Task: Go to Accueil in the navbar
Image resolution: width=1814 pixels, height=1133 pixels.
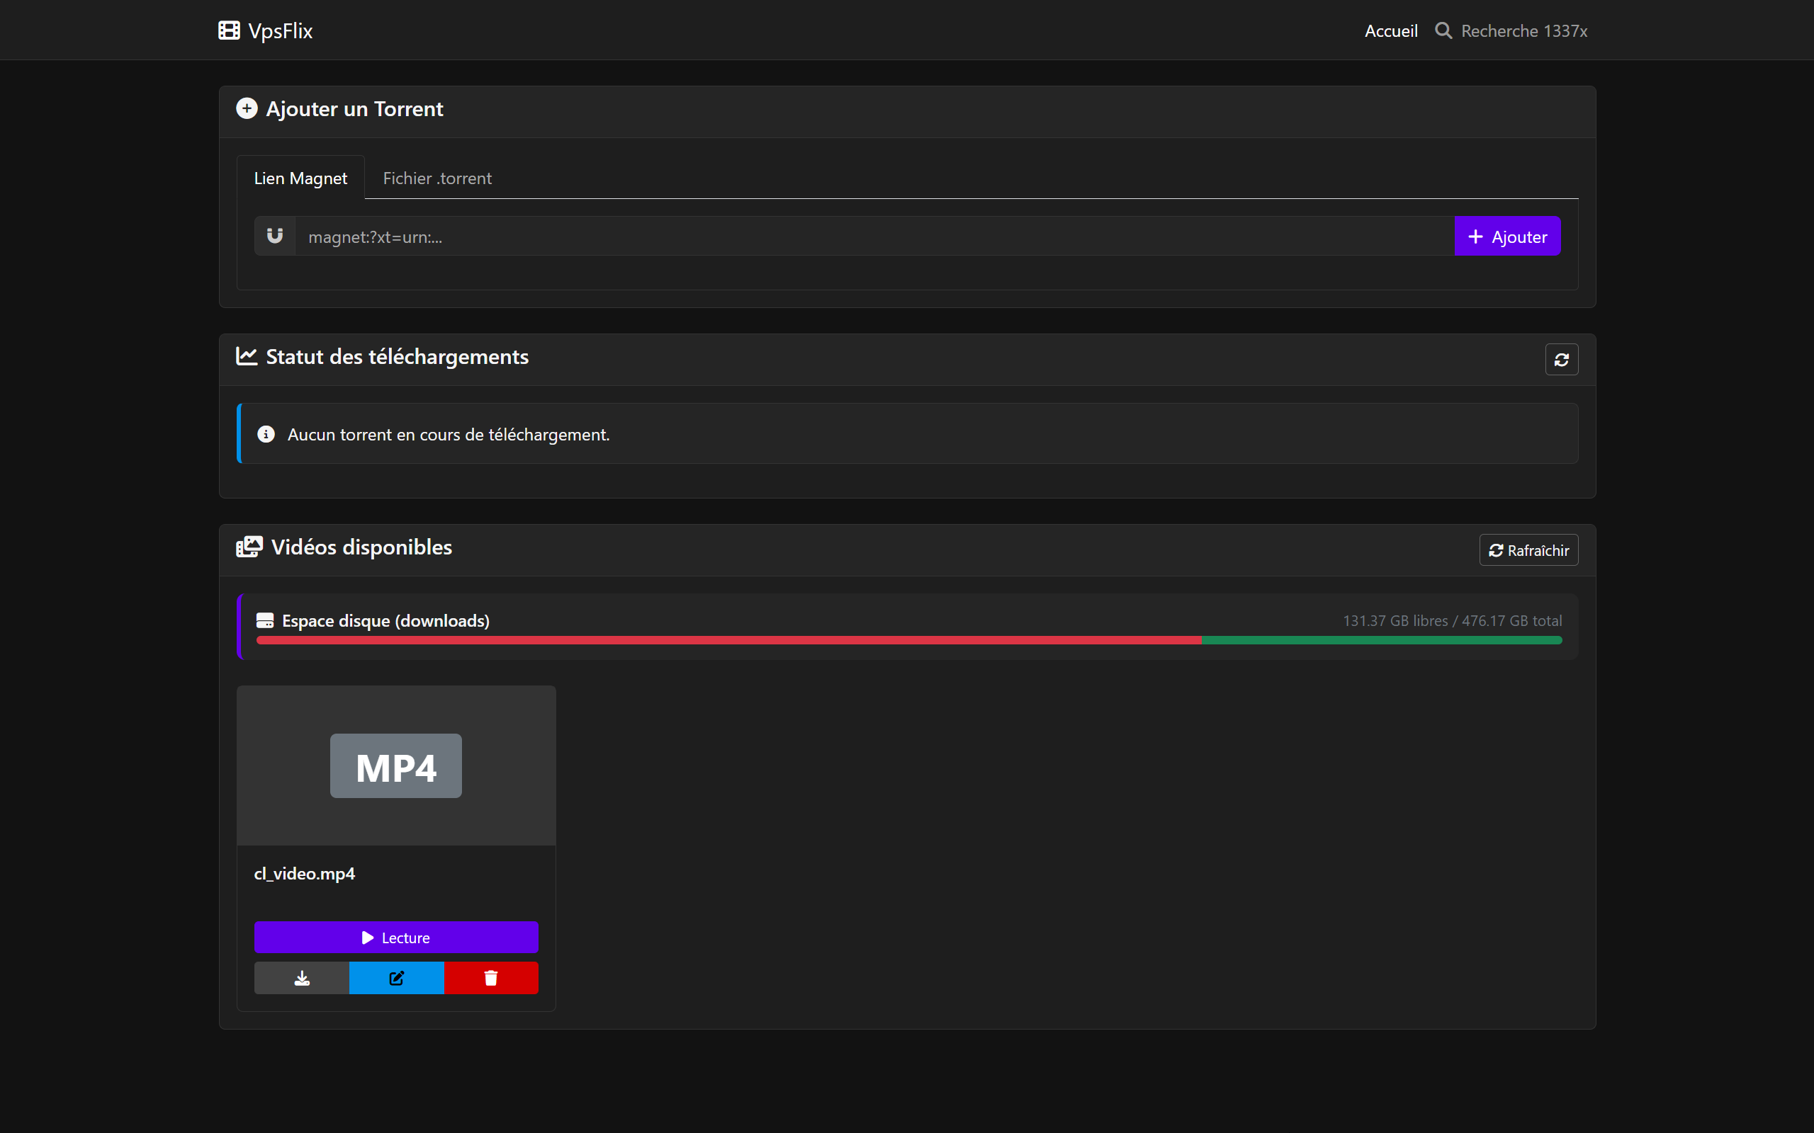Action: [x=1390, y=30]
